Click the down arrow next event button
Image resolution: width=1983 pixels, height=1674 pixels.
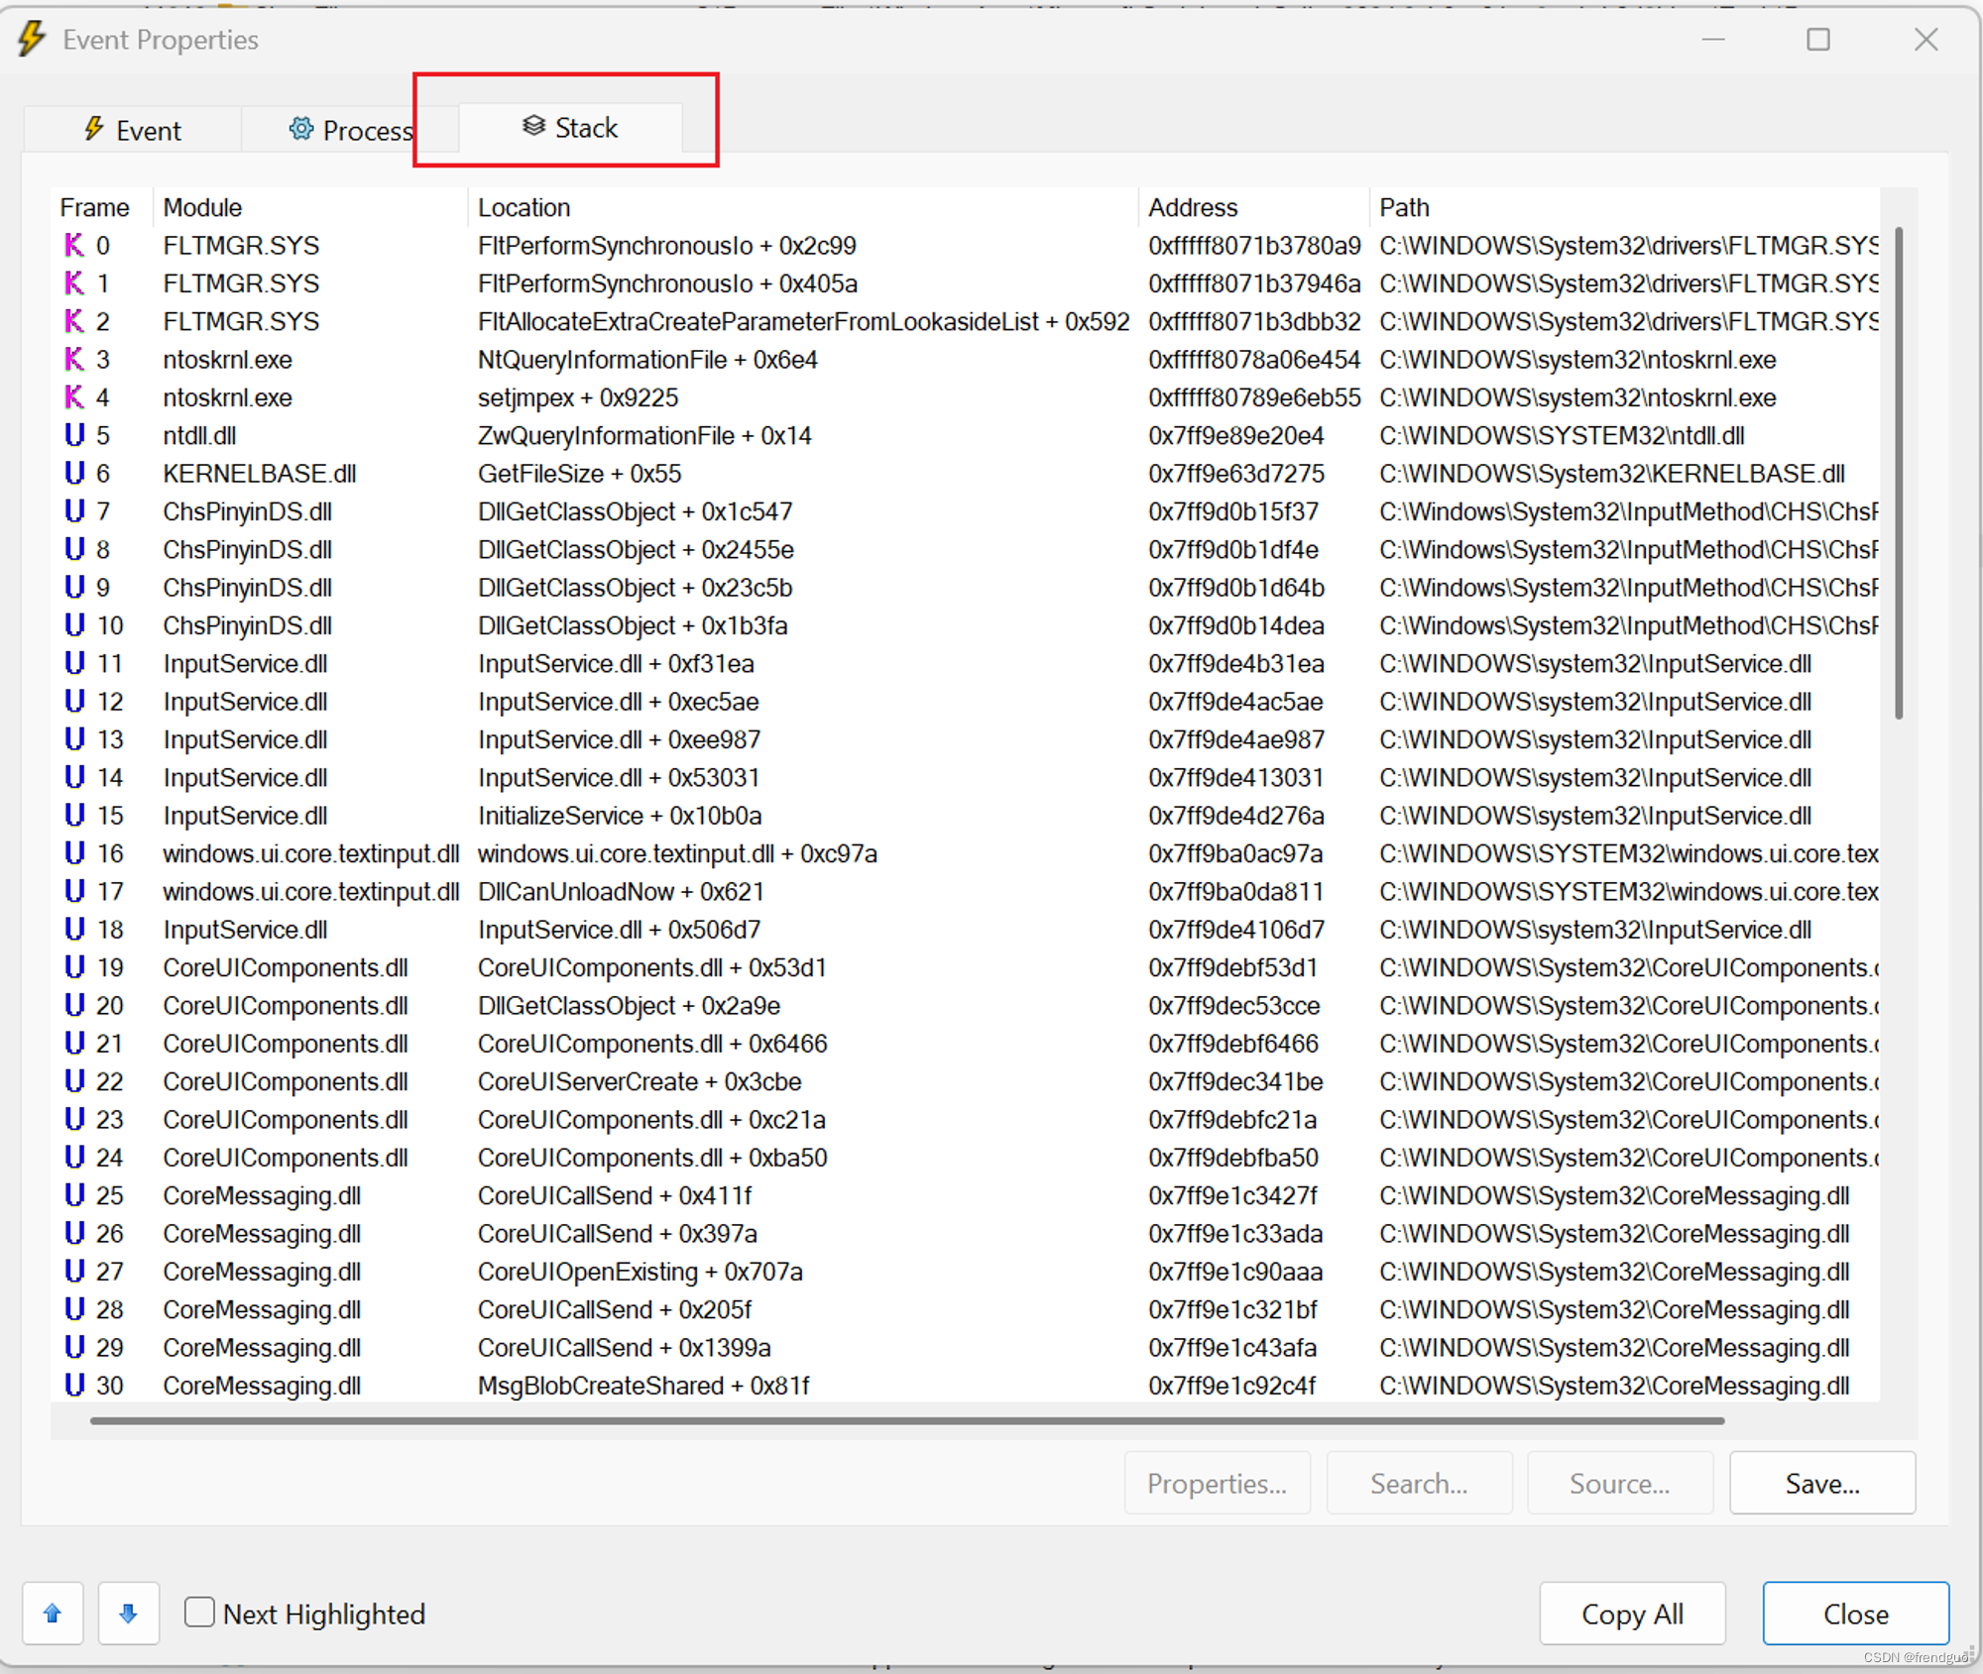(x=128, y=1614)
